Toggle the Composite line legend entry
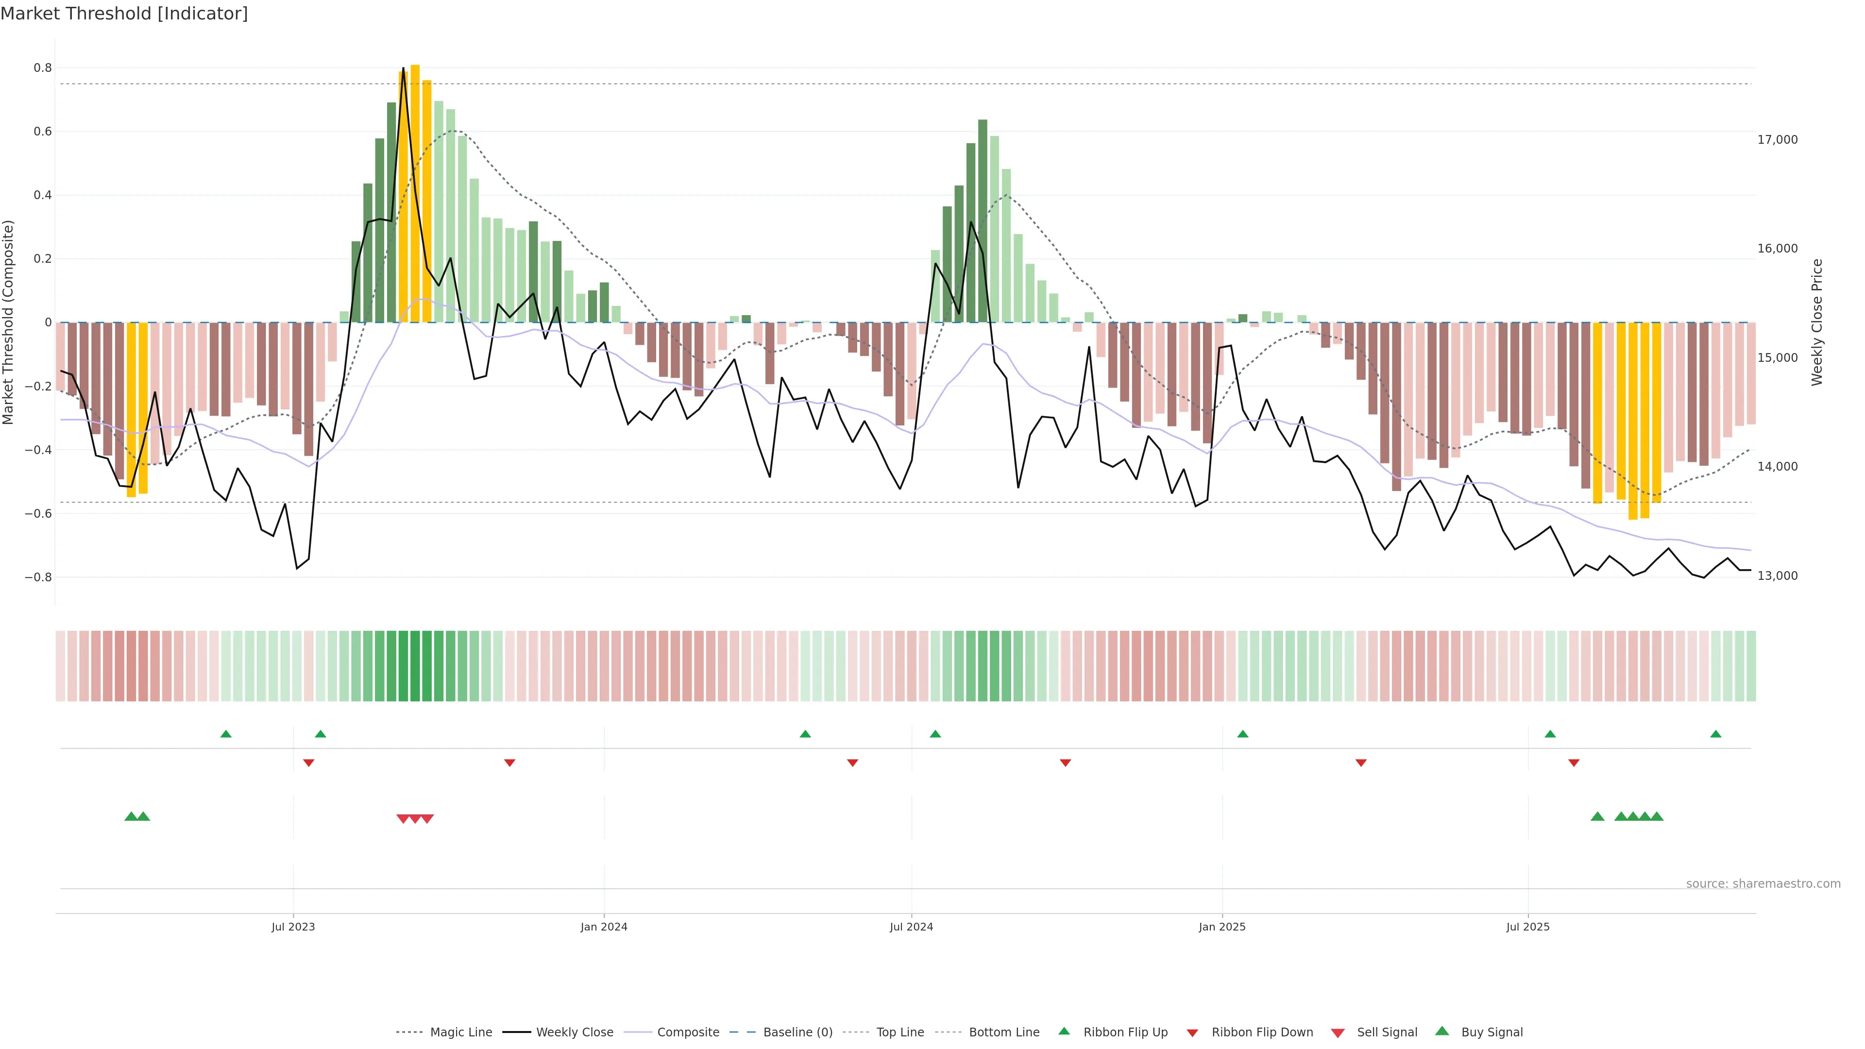Screen dimensions: 1865x1049 (x=688, y=1032)
